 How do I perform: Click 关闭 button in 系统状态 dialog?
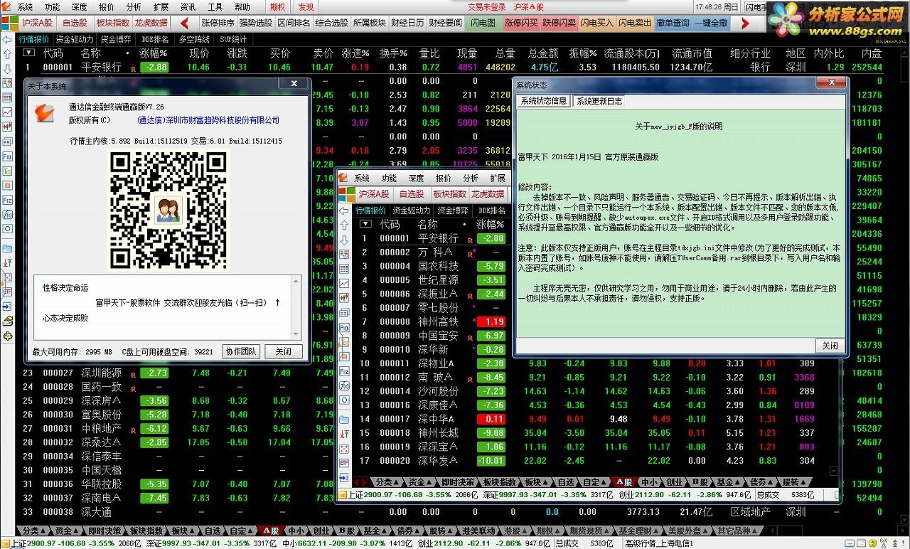[830, 346]
